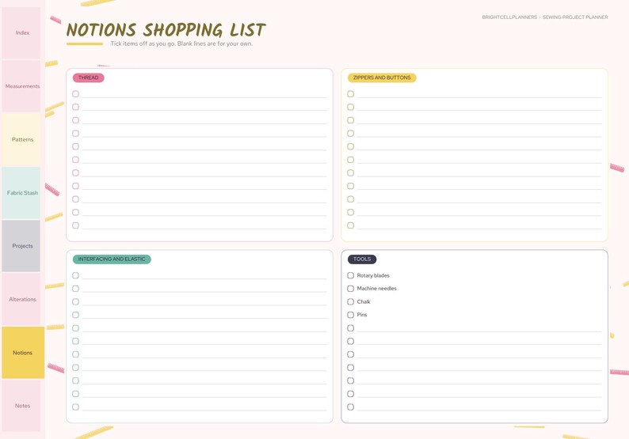Check off Machine needles
Image resolution: width=629 pixels, height=439 pixels.
[351, 289]
